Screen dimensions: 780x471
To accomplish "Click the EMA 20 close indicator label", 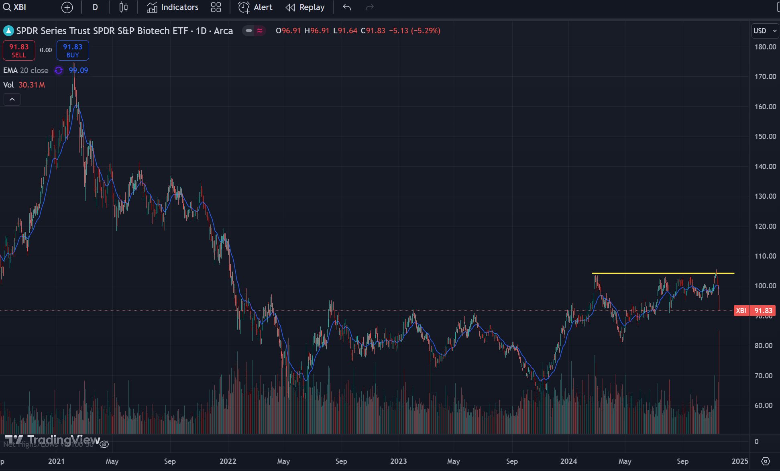I will click(x=26, y=70).
